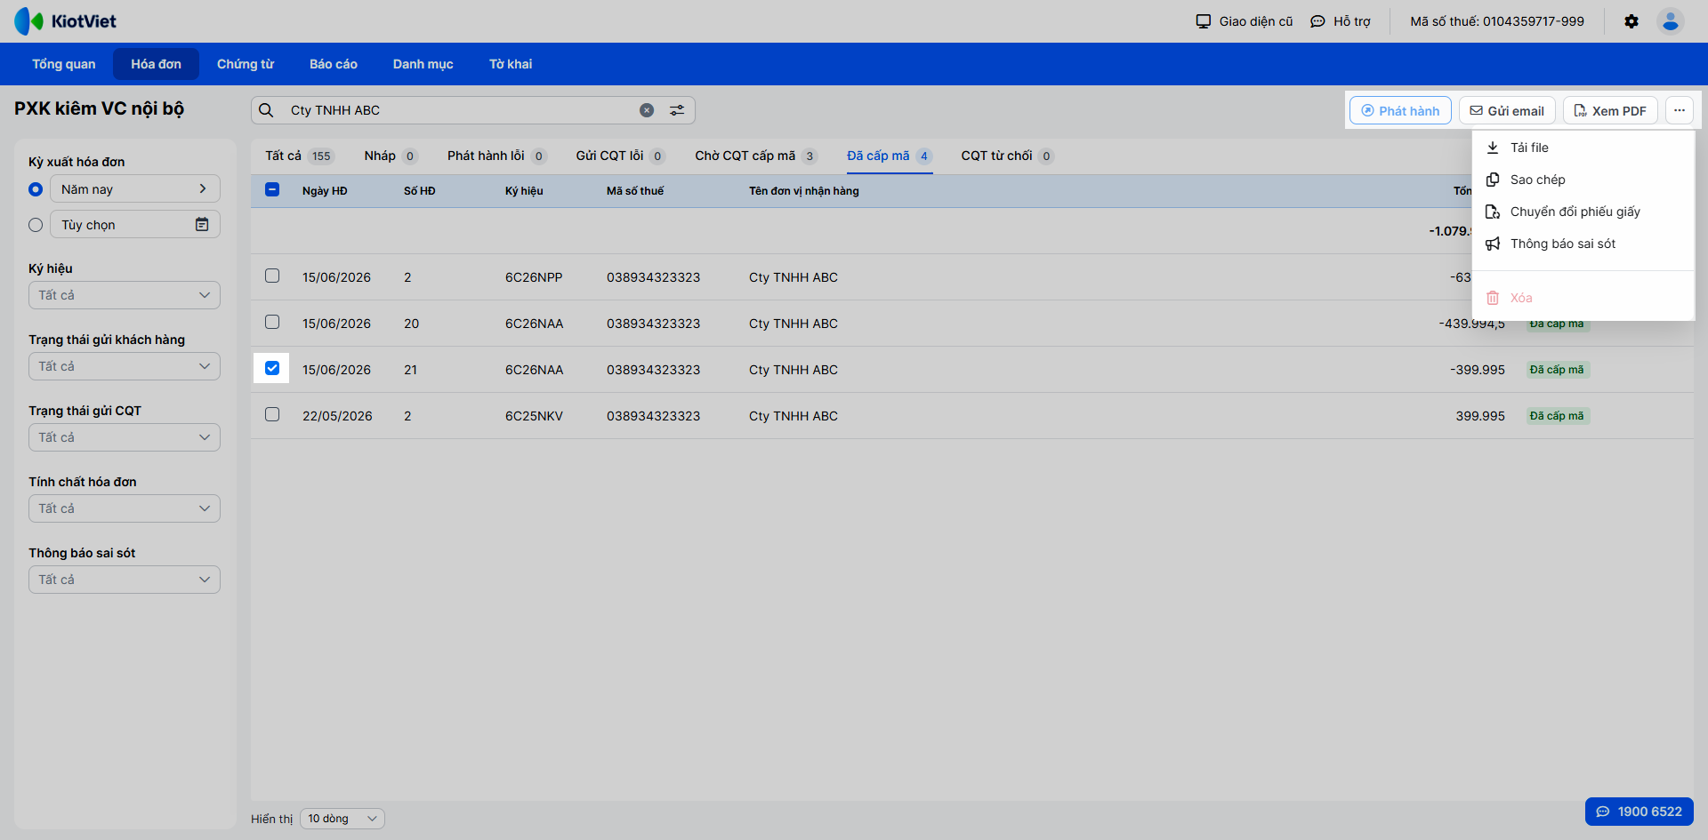Choose Tải file from the menu
This screenshot has width=1708, height=840.
(1583, 148)
